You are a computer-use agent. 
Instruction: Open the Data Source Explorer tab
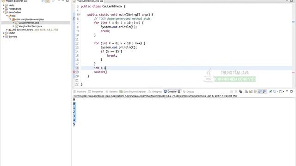[x=133, y=92]
